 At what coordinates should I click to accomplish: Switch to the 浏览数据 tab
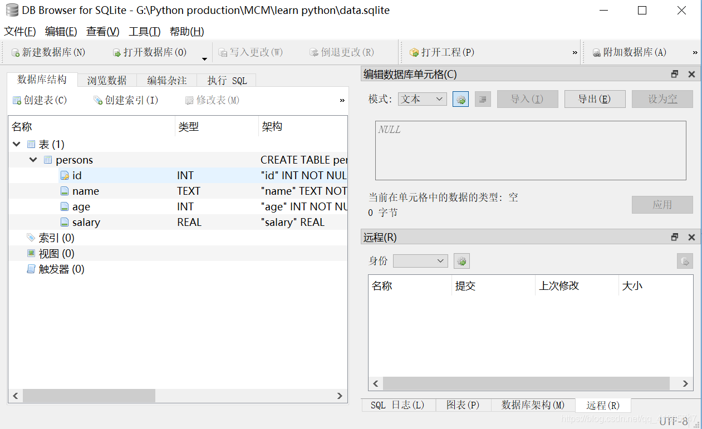tap(106, 80)
